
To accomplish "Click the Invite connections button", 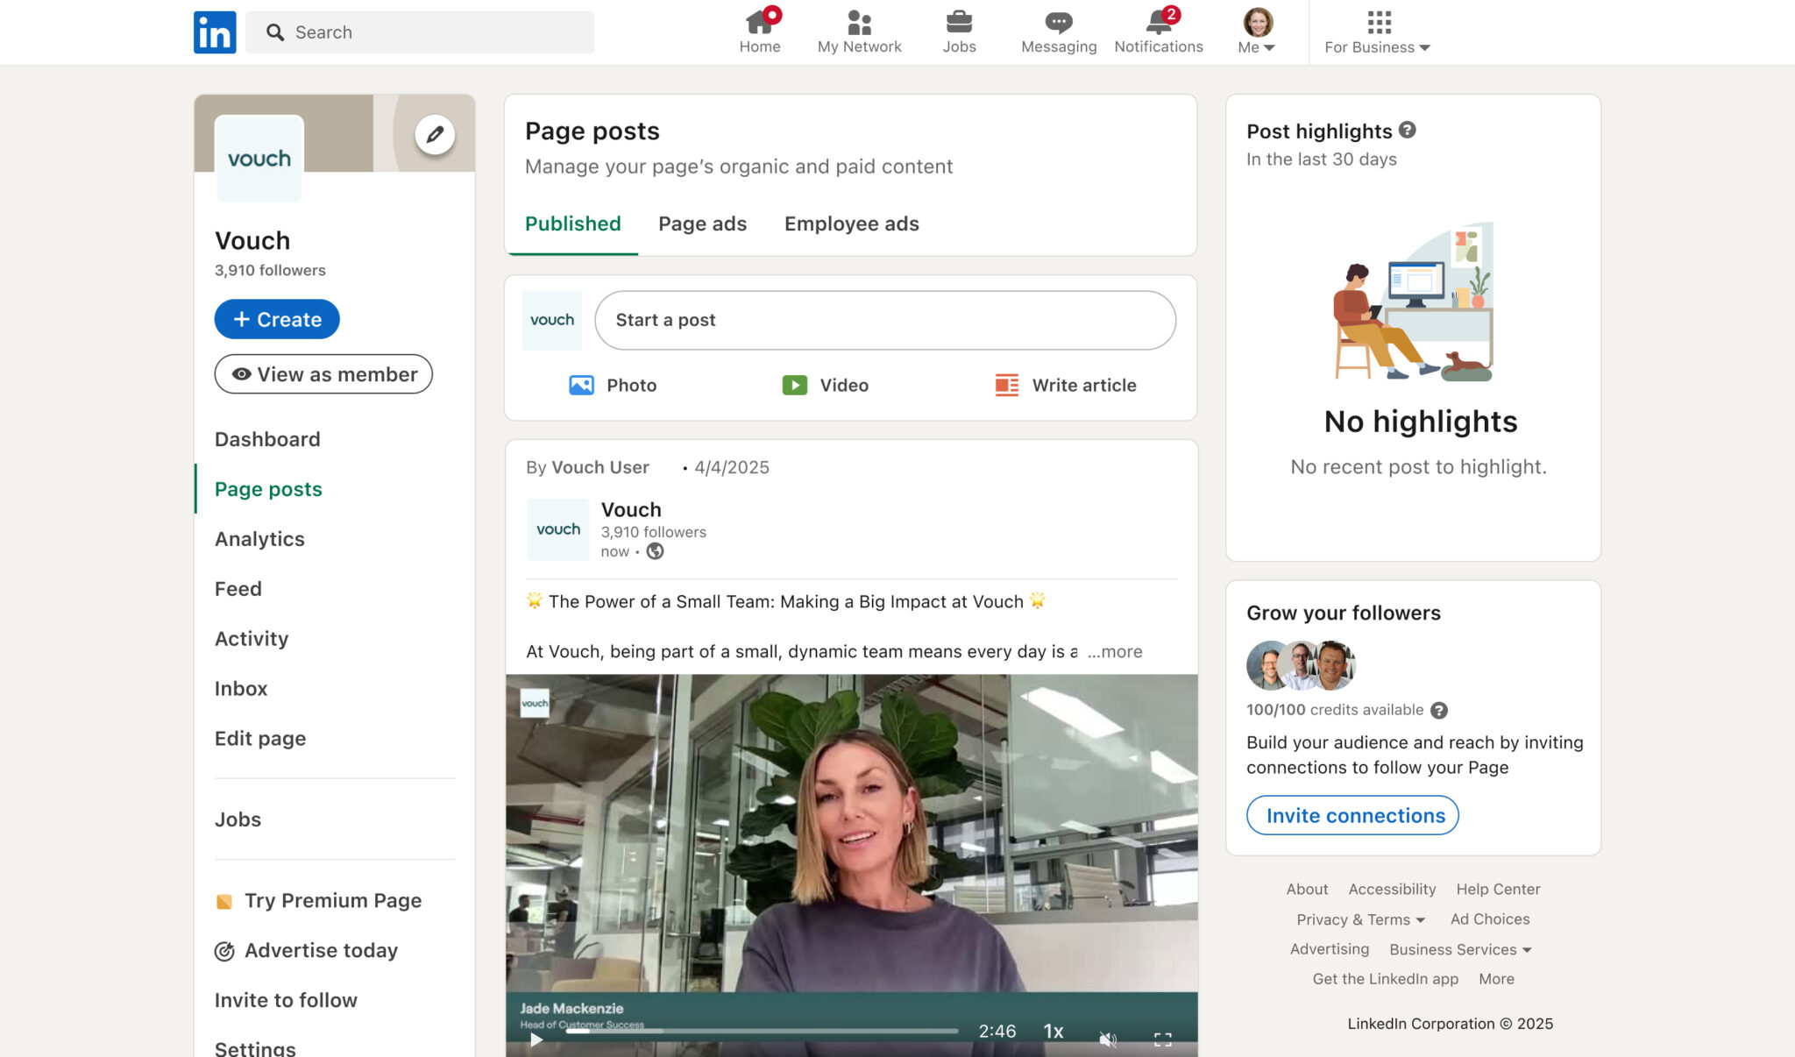I will pos(1352,815).
